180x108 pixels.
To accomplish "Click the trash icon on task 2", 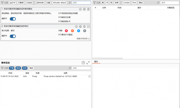I will click(84, 26).
